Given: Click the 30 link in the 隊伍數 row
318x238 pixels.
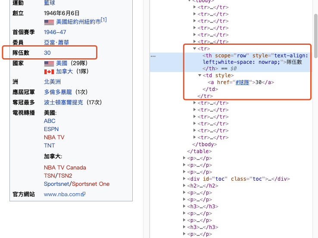Looking at the screenshot, I should click(x=47, y=53).
